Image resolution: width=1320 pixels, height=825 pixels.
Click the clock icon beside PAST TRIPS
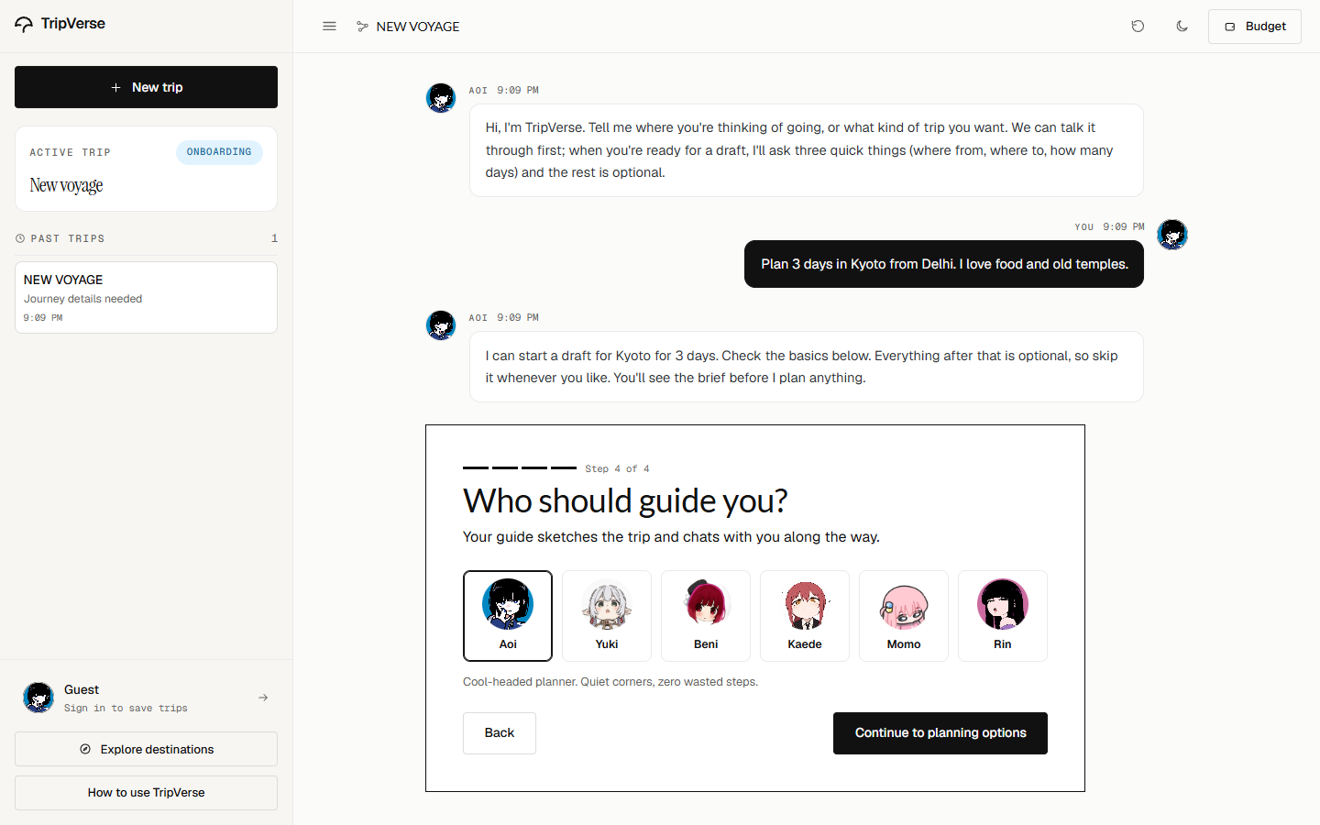point(20,238)
